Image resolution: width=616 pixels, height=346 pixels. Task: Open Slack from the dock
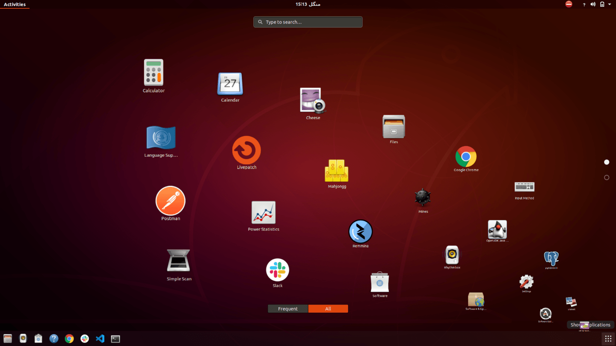point(85,339)
